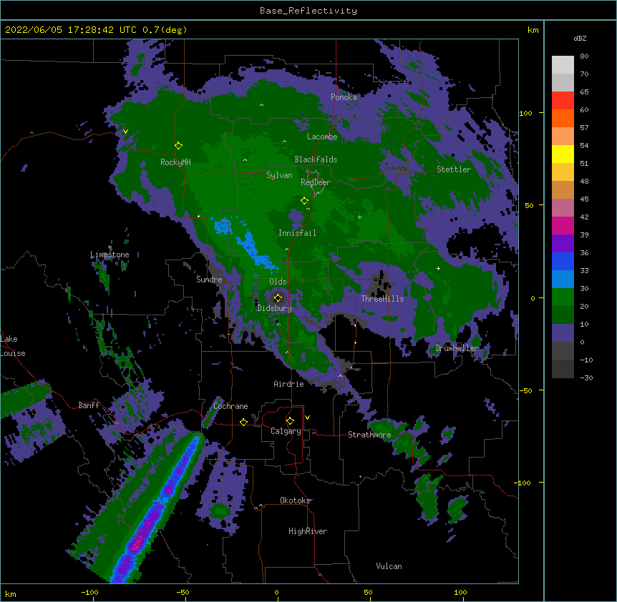This screenshot has width=617, height=602.
Task: Click the asterisk marker east of Innisfail
Action: tap(359, 217)
